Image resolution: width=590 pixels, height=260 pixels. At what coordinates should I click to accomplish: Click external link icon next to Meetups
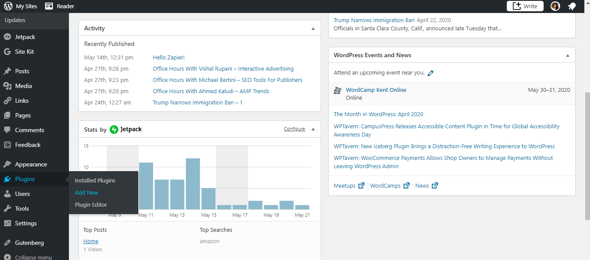tap(361, 185)
